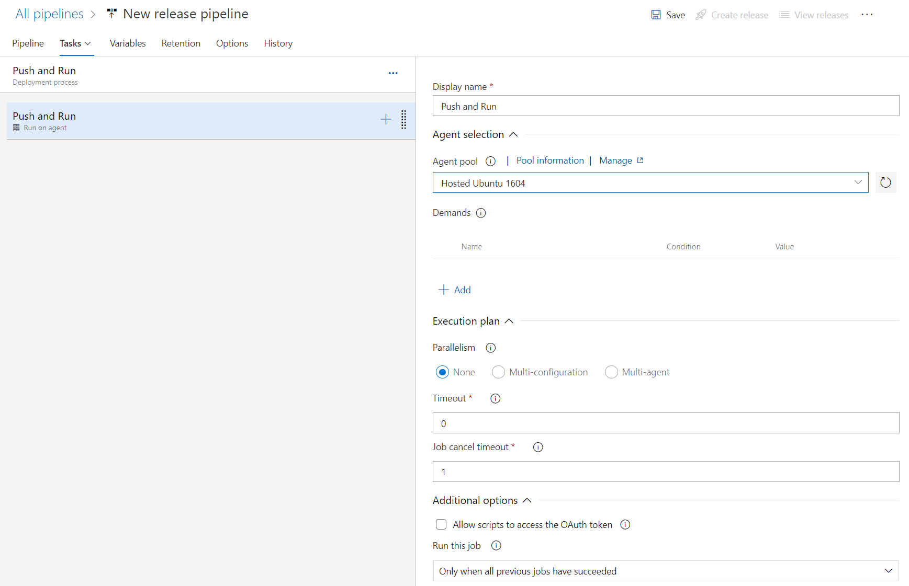
Task: Click the Create release rocket icon
Action: click(x=700, y=15)
